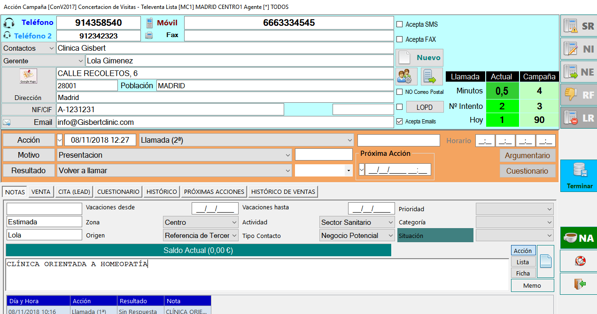597x314 pixels.
Task: Open the Actividad Sector Sanitario dropdown
Action: [391, 222]
